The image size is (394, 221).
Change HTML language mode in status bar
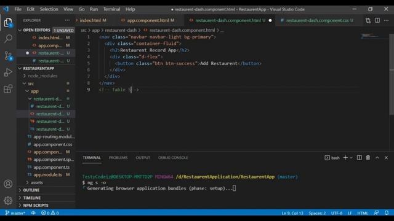(x=363, y=213)
